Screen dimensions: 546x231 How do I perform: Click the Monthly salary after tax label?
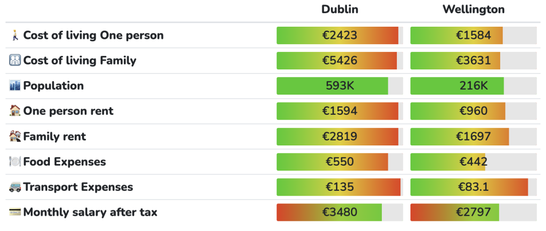point(90,212)
